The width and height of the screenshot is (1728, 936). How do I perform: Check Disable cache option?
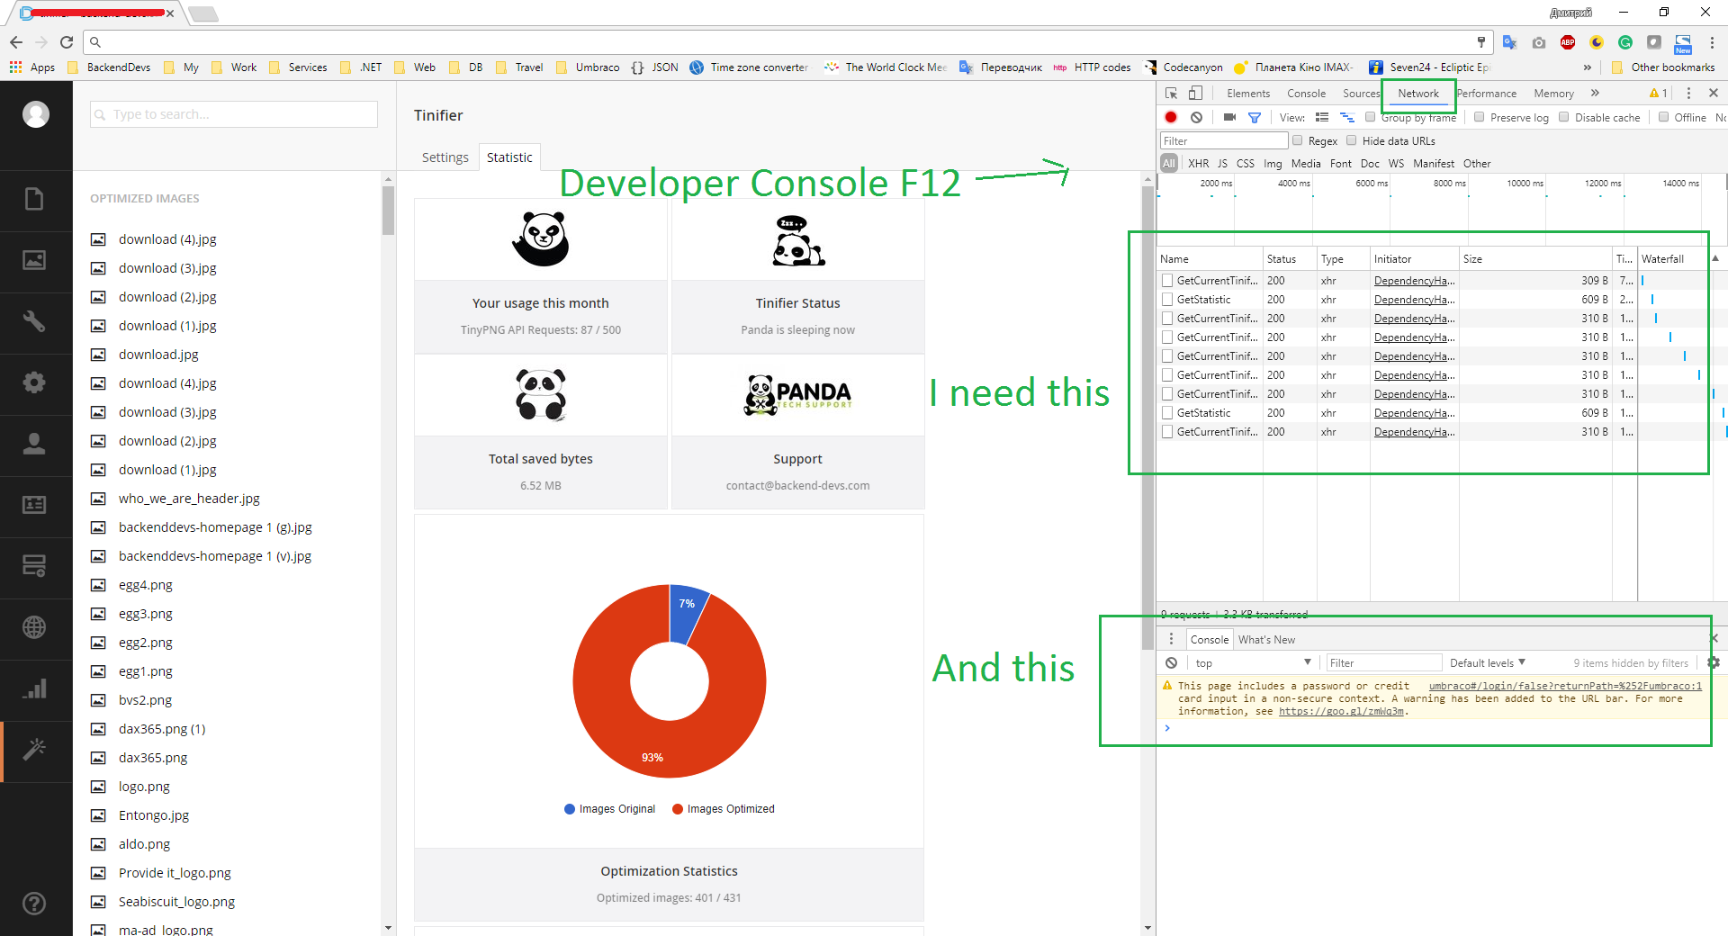1563,117
